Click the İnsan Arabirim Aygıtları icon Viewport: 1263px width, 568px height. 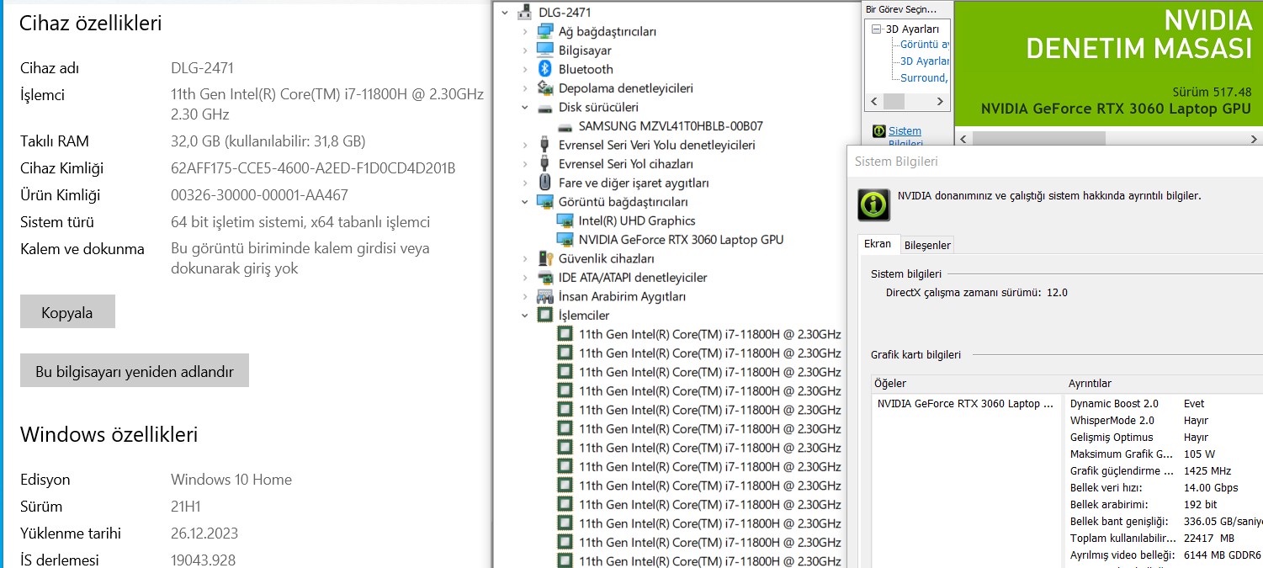544,296
